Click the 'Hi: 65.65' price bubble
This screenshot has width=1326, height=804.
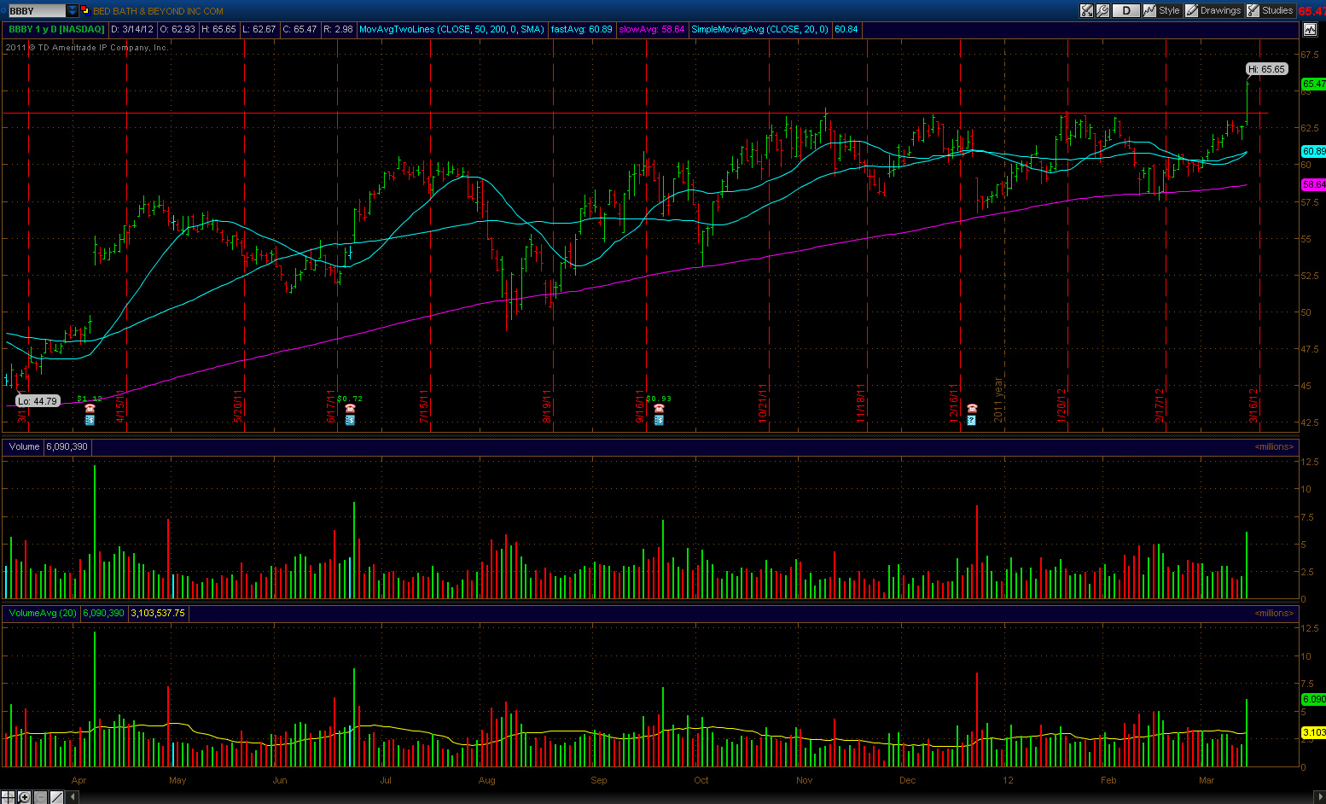click(x=1266, y=69)
